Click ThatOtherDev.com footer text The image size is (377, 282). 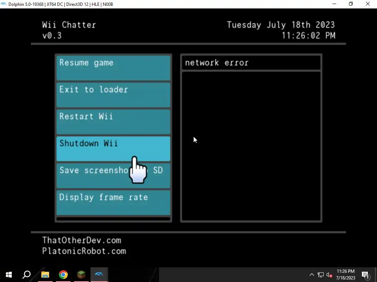pyautogui.click(x=82, y=240)
